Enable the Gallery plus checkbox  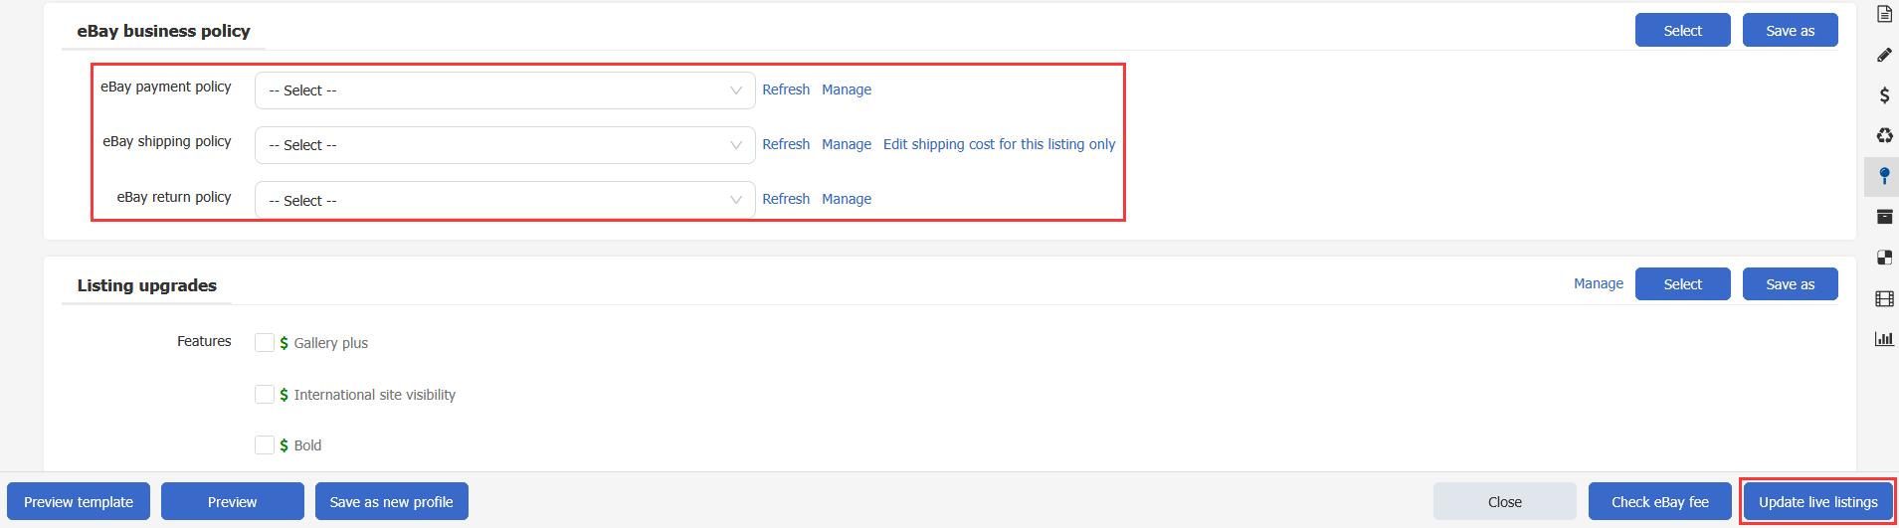point(265,343)
